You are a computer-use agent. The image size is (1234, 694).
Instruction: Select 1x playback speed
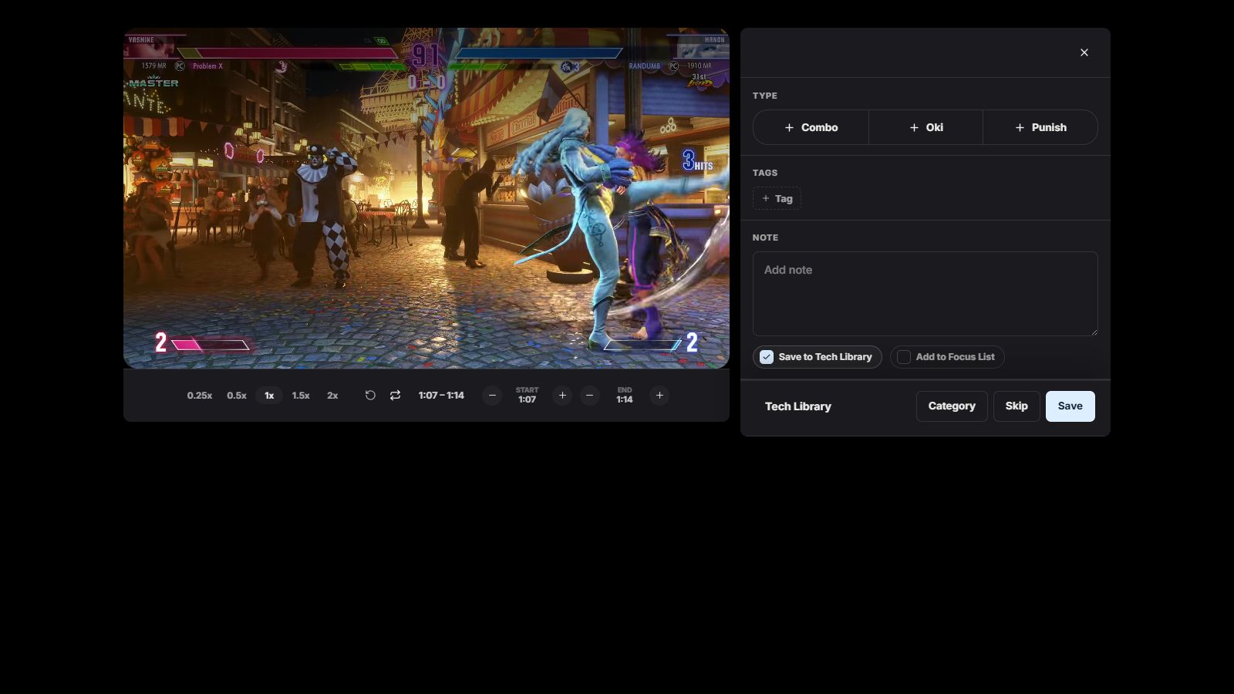pyautogui.click(x=269, y=396)
